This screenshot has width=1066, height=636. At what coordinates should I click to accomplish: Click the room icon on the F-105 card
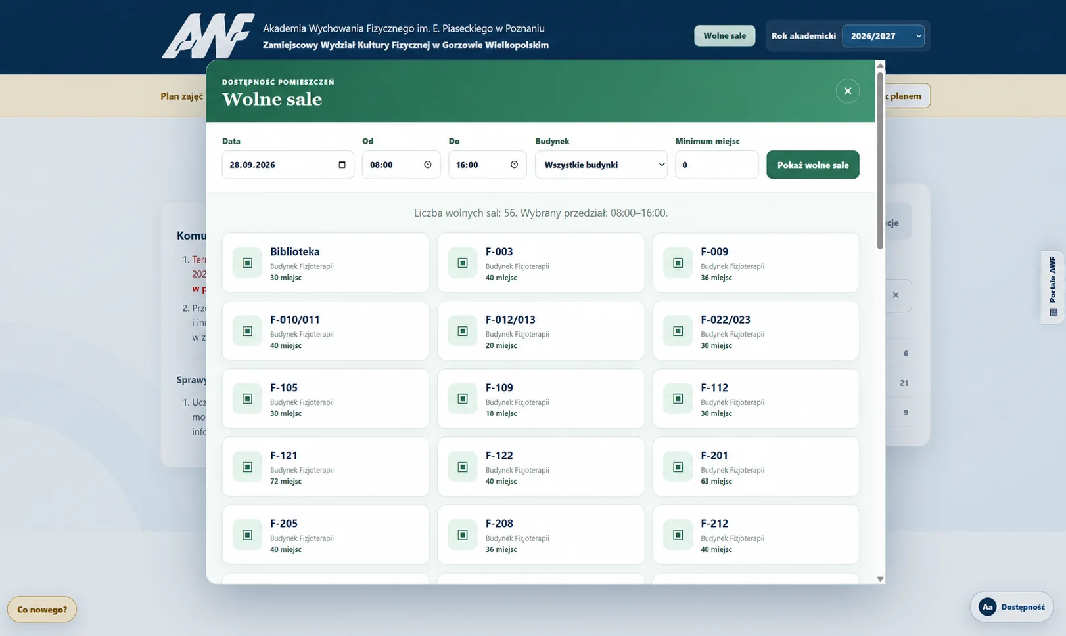pos(247,399)
